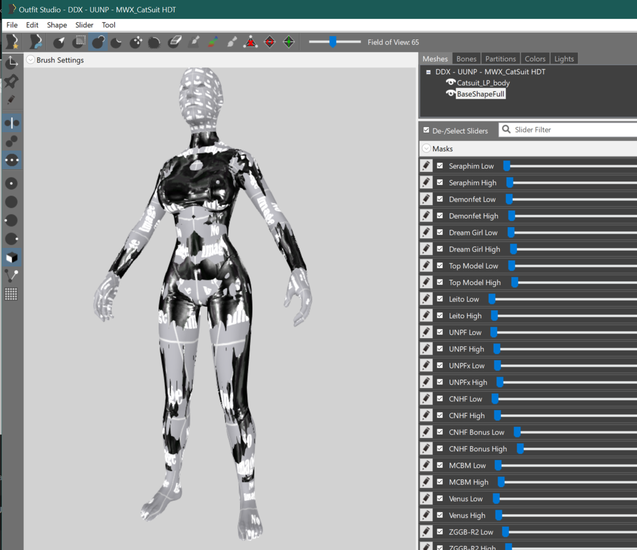637x550 pixels.
Task: Select the green Split Edge tool
Action: click(289, 42)
